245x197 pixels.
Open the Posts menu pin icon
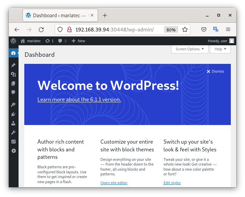[13, 65]
